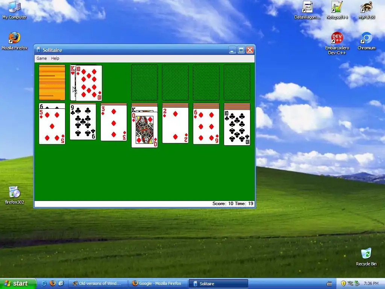Select the 3 of diamonds card
This screenshot has width=385, height=289.
pyautogui.click(x=114, y=123)
